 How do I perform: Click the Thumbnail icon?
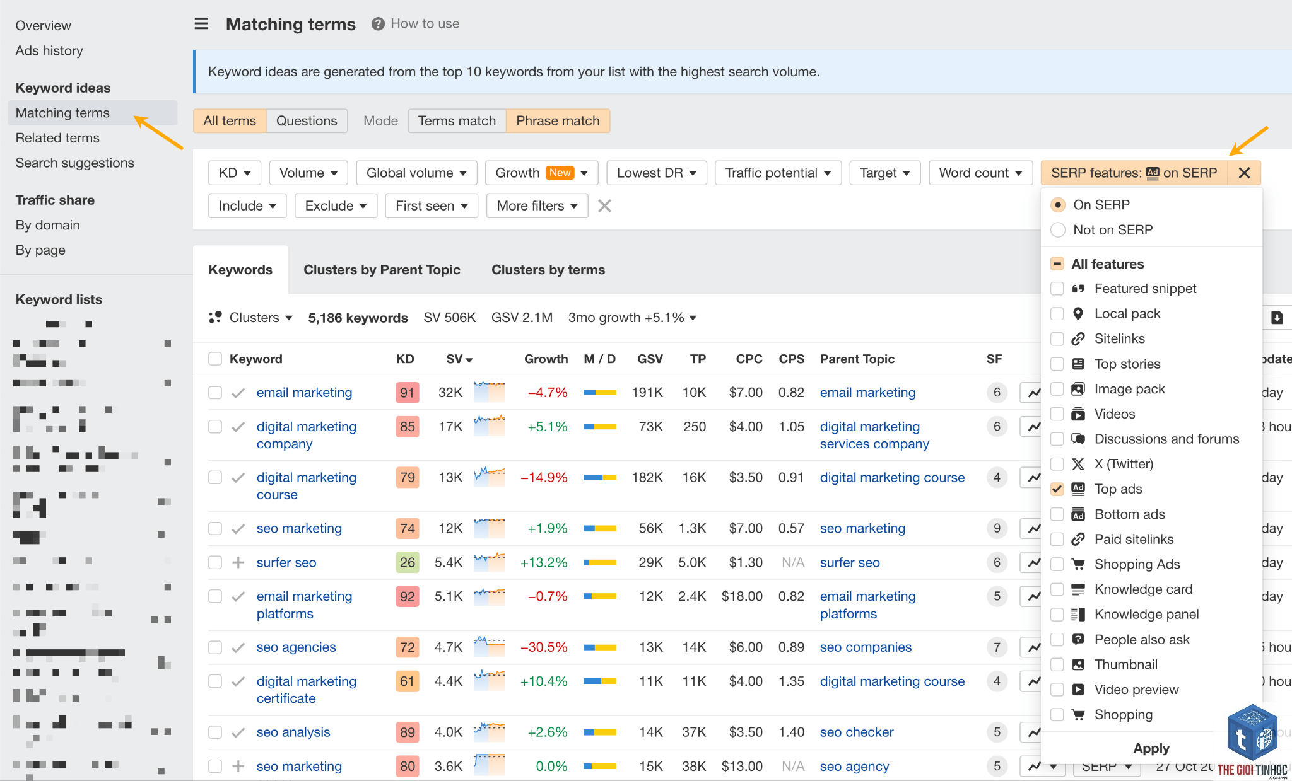click(x=1078, y=664)
